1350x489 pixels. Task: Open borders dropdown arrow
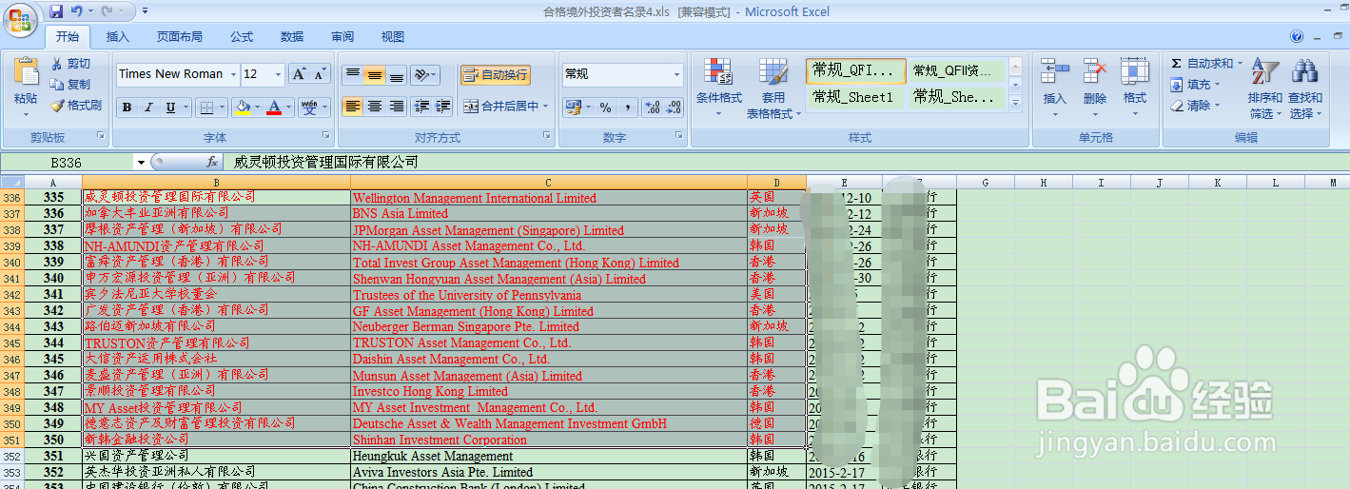[x=224, y=108]
